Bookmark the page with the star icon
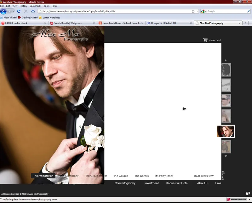The image size is (252, 203). pos(193,11)
